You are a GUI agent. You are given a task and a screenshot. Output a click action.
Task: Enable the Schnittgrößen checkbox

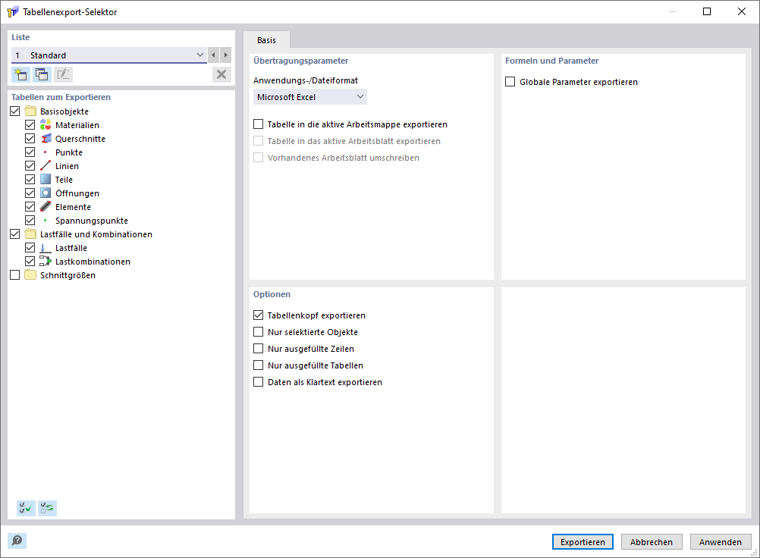pyautogui.click(x=15, y=275)
